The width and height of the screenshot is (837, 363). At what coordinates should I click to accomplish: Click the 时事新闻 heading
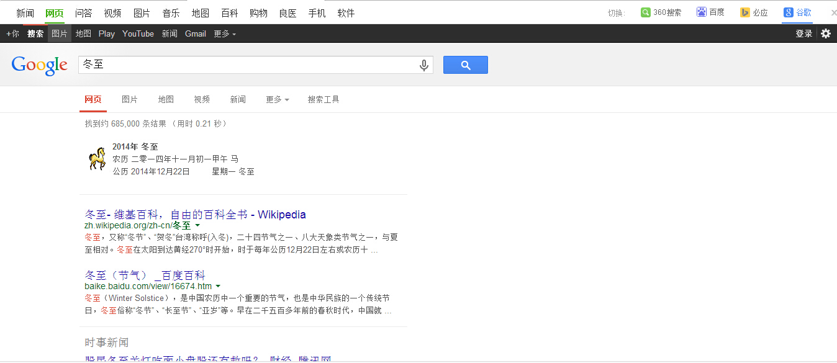coord(107,343)
